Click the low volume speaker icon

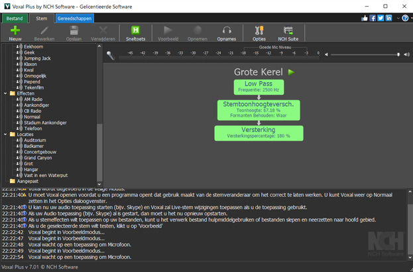pos(326,54)
